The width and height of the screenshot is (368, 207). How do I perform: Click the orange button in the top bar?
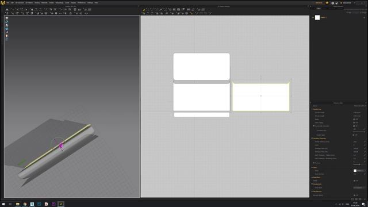(x=319, y=3)
